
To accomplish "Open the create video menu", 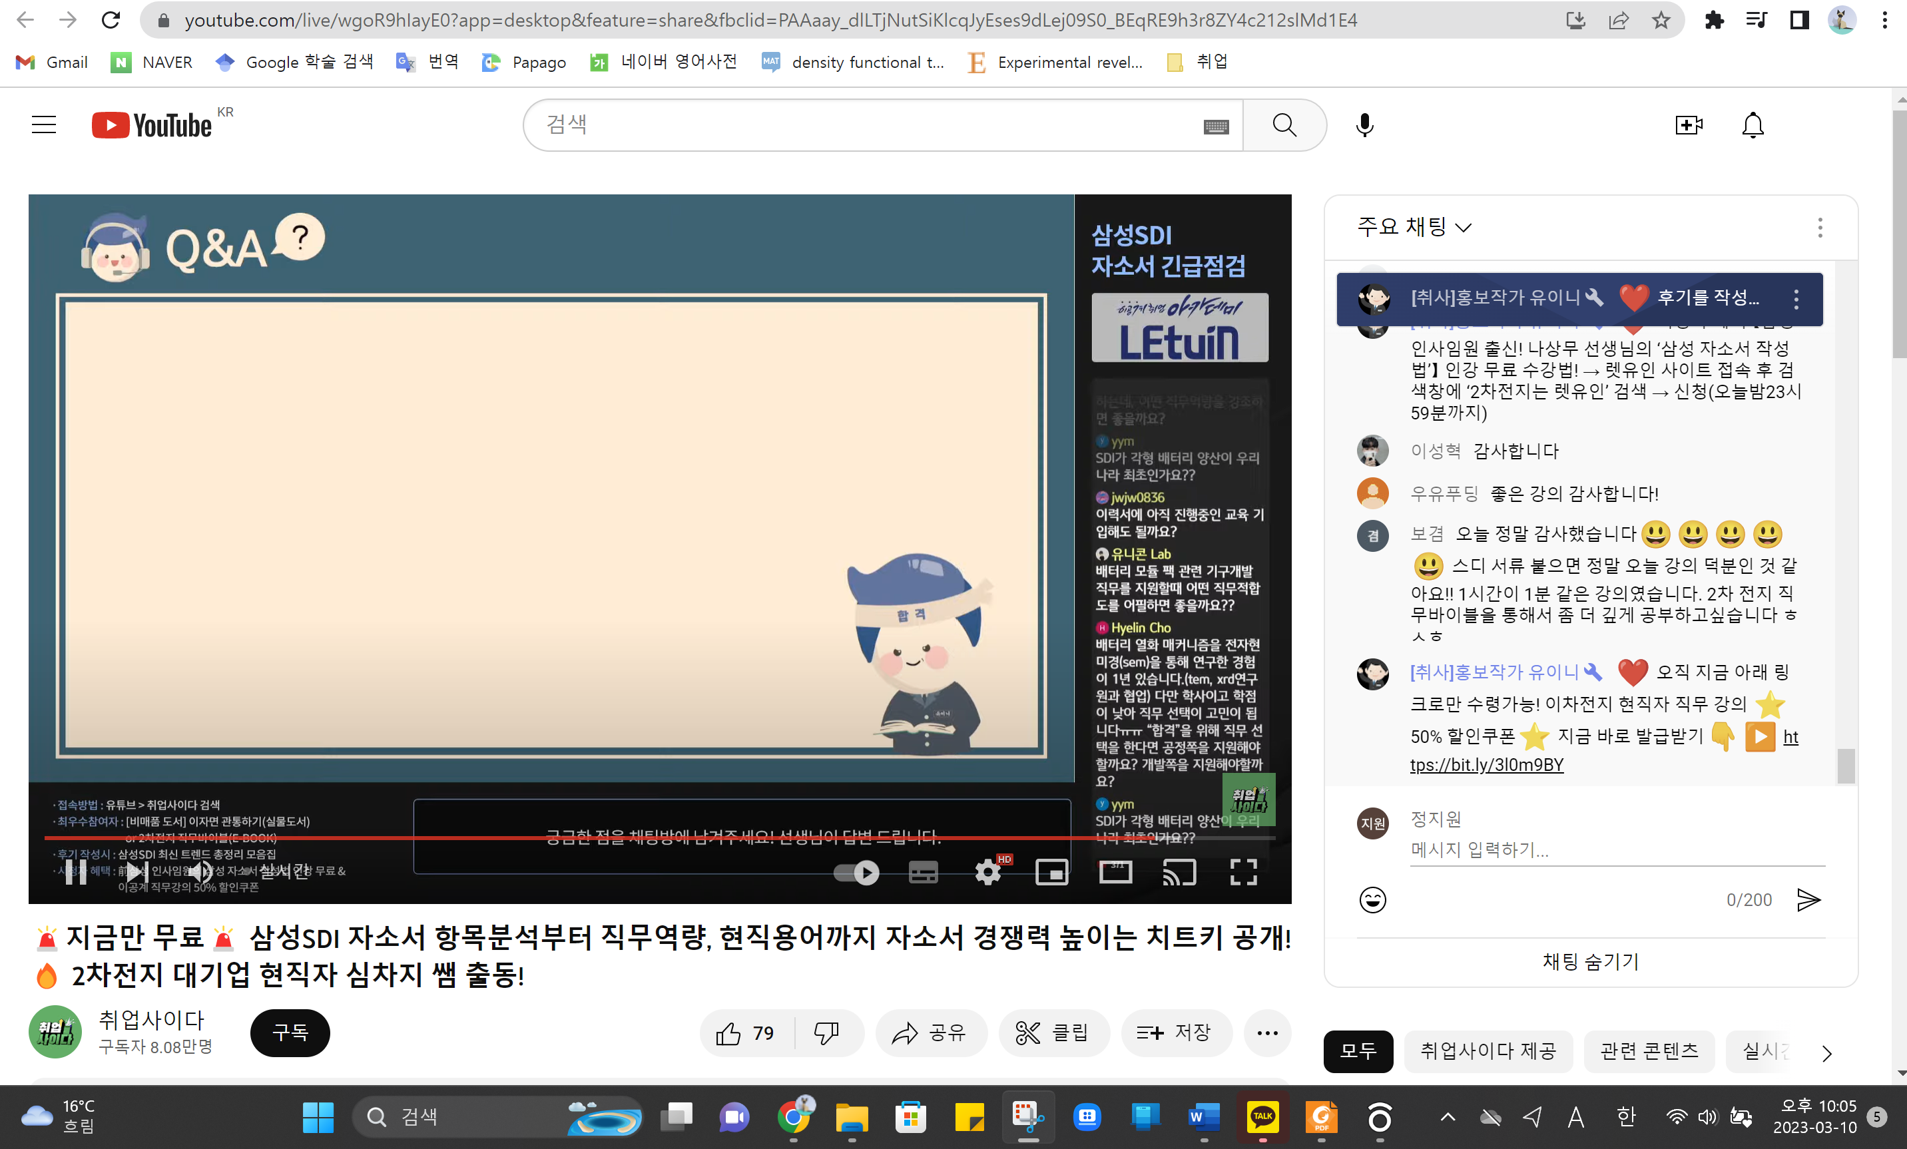I will (x=1688, y=124).
